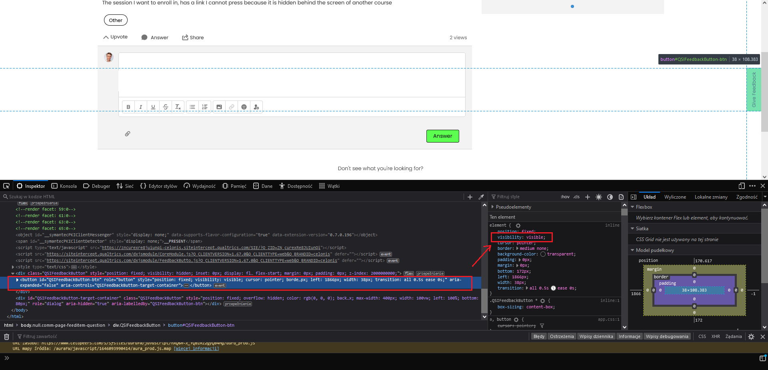Open responsive design mode in devtools
This screenshot has height=370, width=768.
click(x=742, y=186)
